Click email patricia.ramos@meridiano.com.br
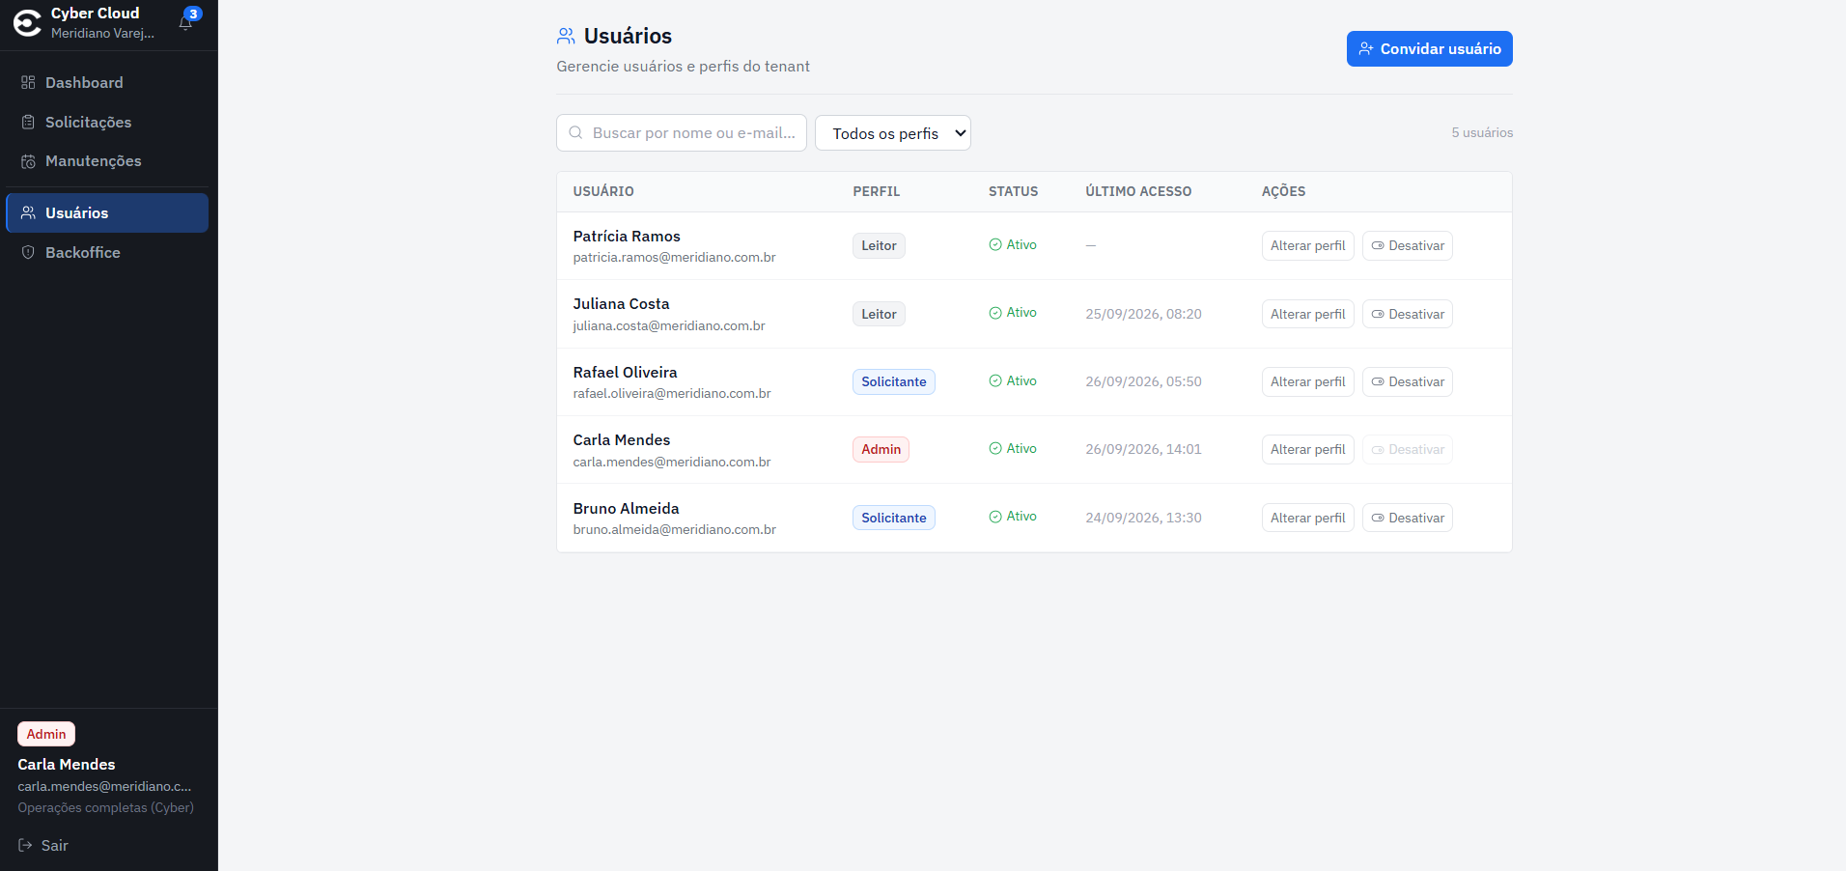The width and height of the screenshot is (1846, 871). point(674,258)
